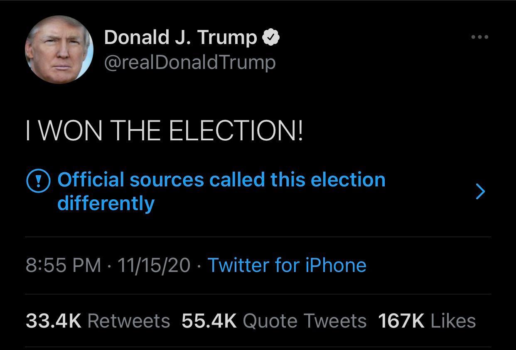Click the 55.4K quote count number
The height and width of the screenshot is (350, 516).
(x=209, y=321)
